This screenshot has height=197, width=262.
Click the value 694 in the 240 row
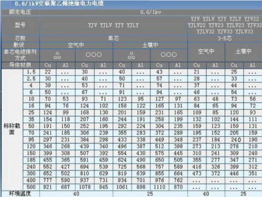pyautogui.click(x=85, y=167)
